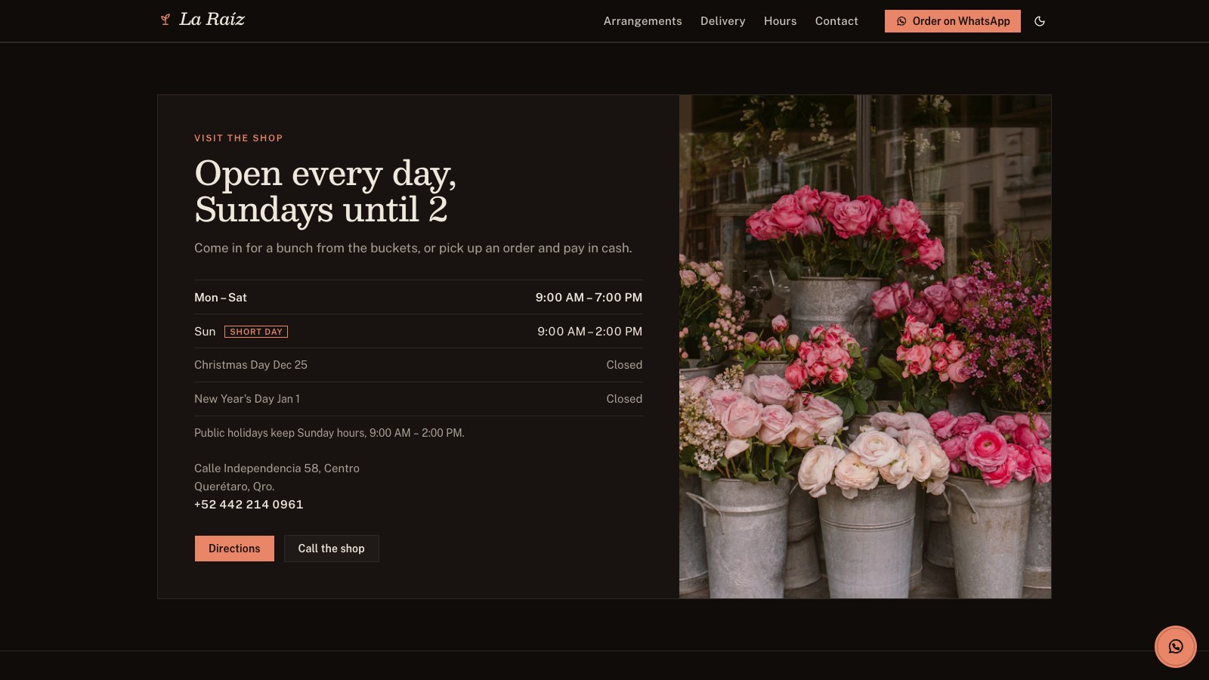Open the Contact nav link
This screenshot has width=1209, height=680.
click(836, 21)
